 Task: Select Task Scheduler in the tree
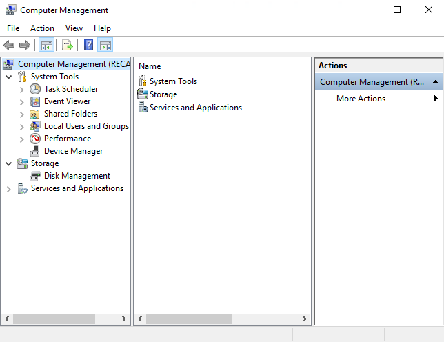coord(71,89)
